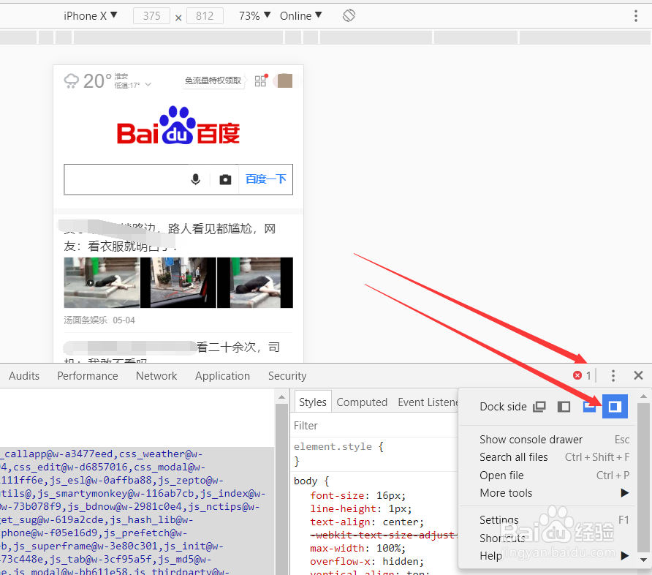Click the 免流量特权领取 link
Screen dimensions: 652x575
[213, 80]
